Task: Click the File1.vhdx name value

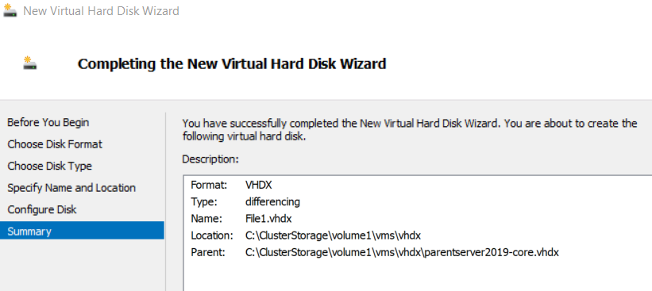Action: [x=268, y=219]
